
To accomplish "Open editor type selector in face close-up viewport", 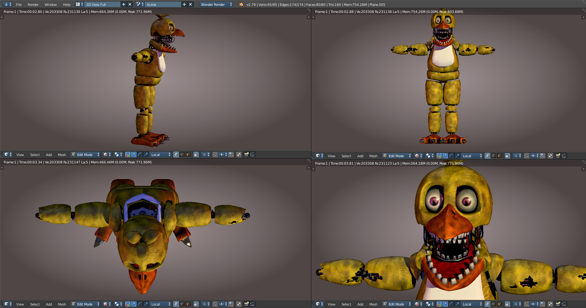I will (x=319, y=304).
